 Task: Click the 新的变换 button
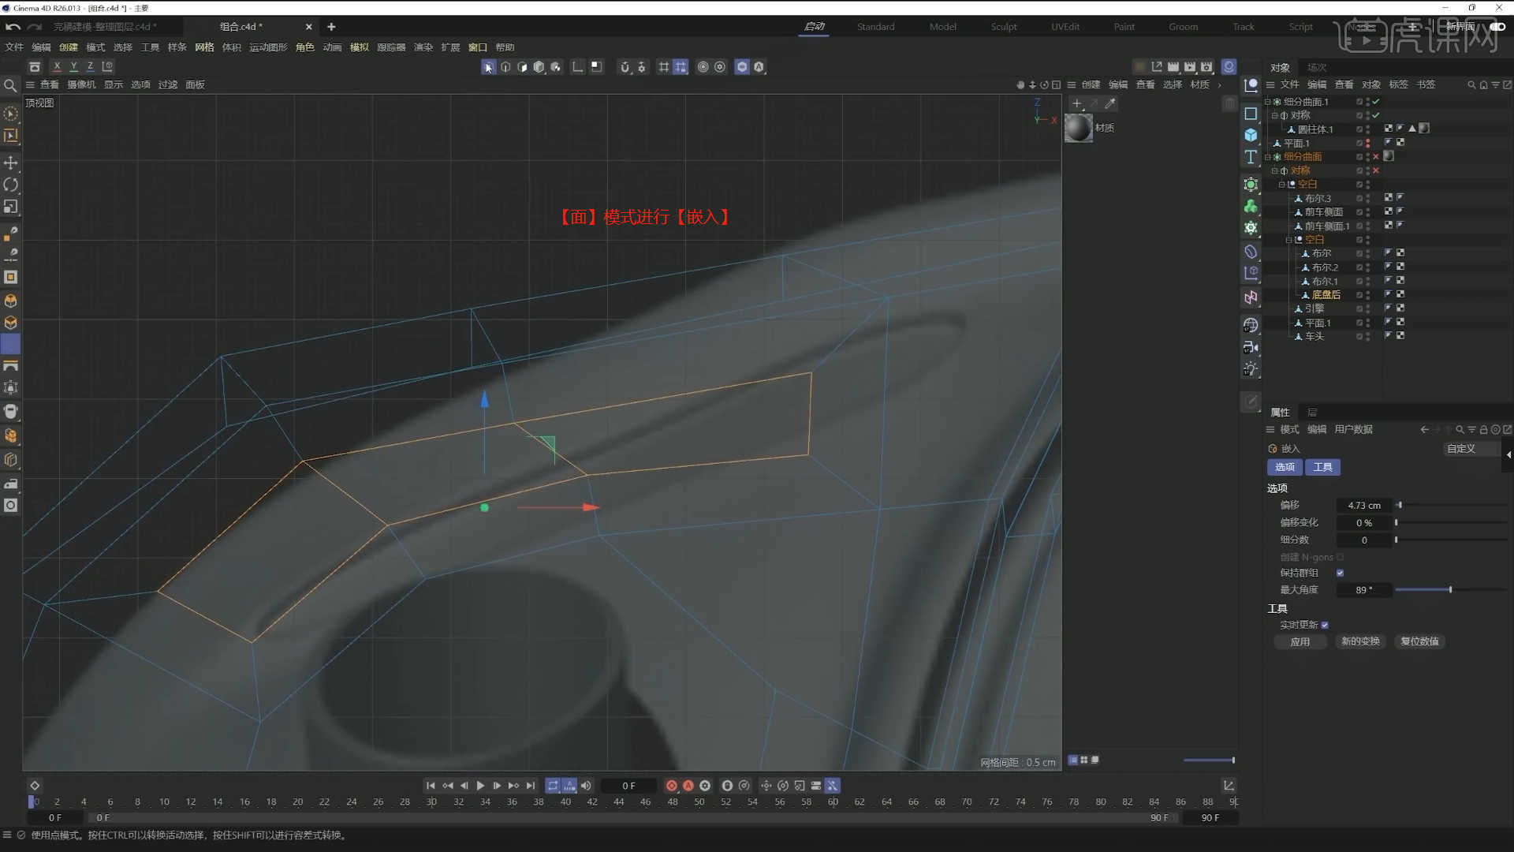tap(1360, 642)
